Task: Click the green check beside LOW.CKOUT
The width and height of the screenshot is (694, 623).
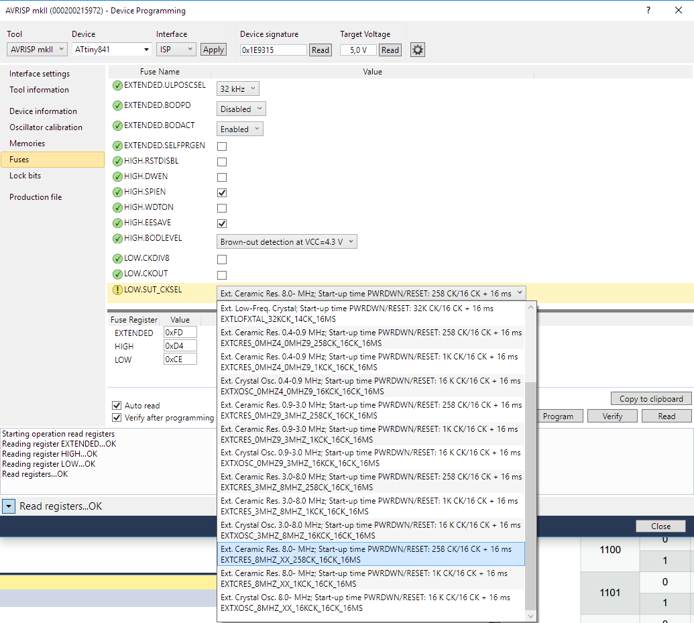Action: 117,274
